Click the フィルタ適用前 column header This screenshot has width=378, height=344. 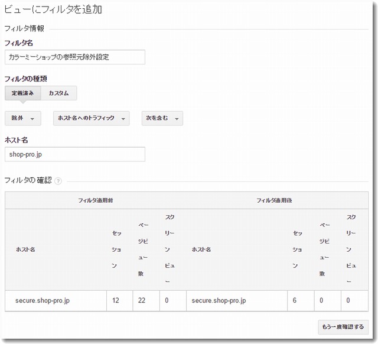click(x=96, y=200)
